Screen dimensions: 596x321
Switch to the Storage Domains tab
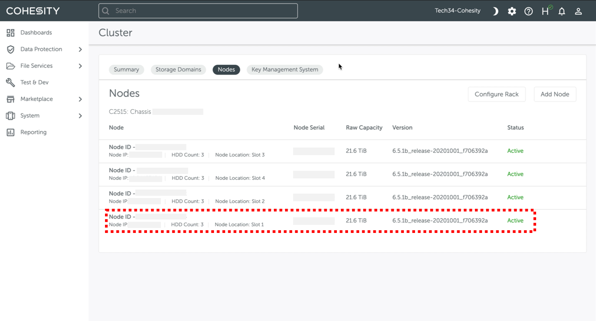[x=178, y=70]
